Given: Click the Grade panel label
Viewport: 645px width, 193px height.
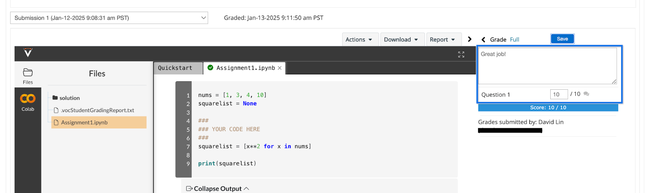Looking at the screenshot, I should (x=498, y=39).
